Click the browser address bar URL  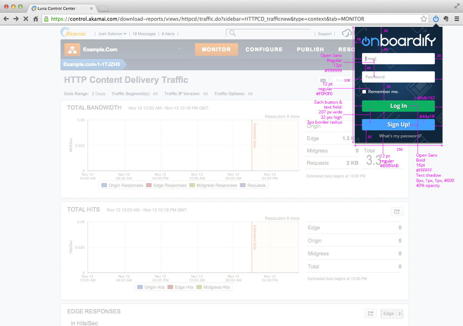click(208, 19)
